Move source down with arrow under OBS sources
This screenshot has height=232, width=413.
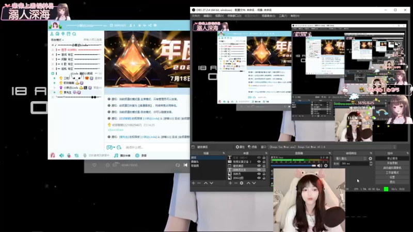[254, 183]
